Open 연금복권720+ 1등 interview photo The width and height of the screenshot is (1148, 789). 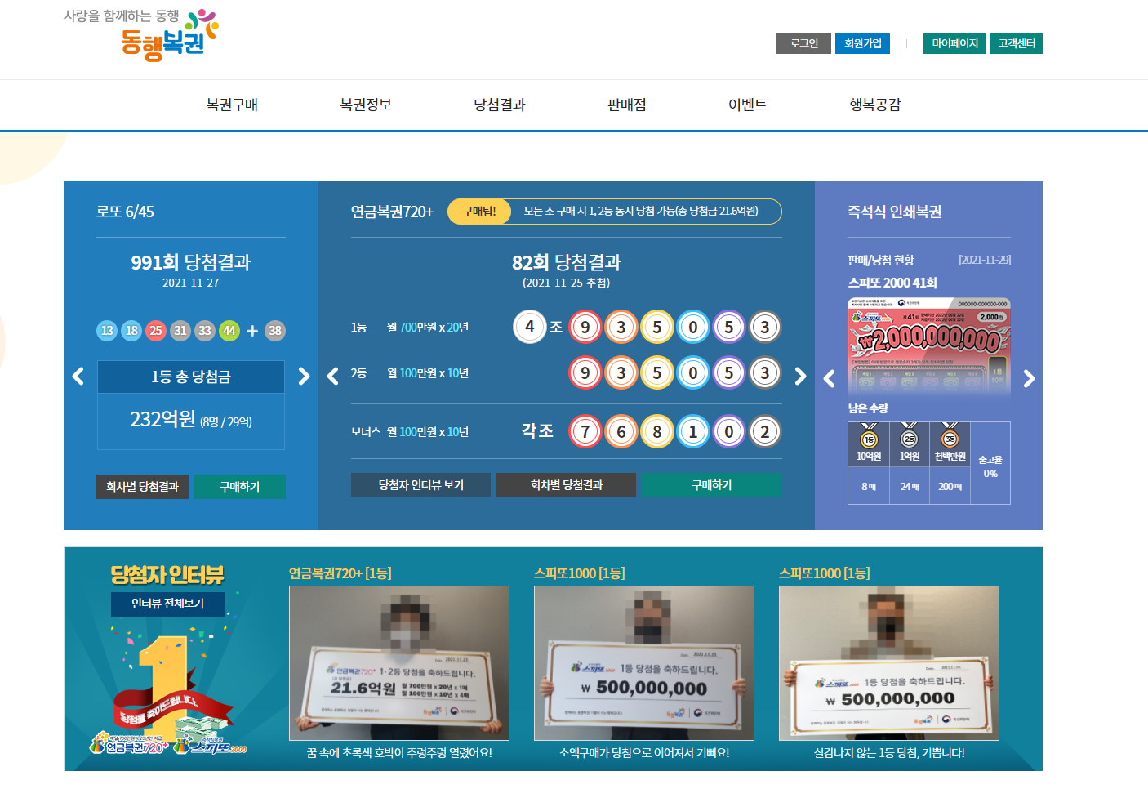[399, 663]
